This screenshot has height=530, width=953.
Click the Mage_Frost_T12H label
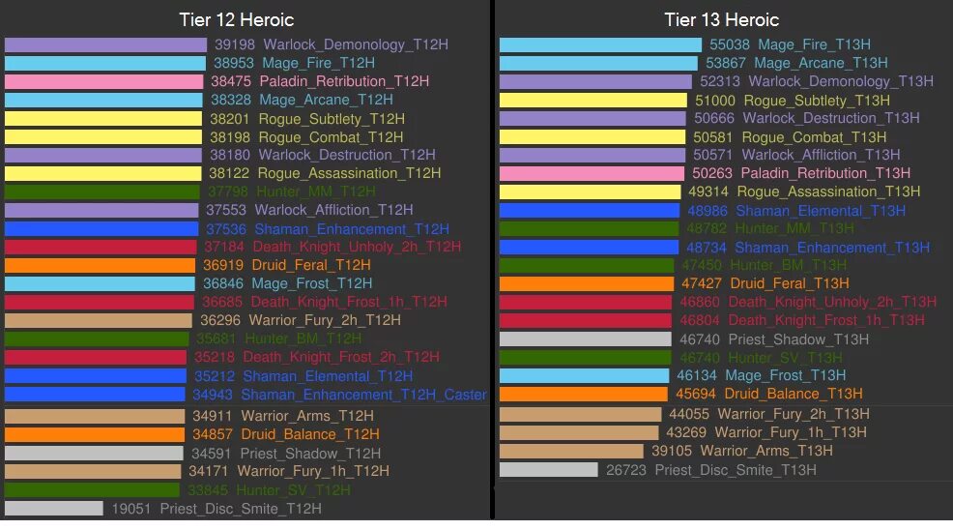tap(312, 283)
